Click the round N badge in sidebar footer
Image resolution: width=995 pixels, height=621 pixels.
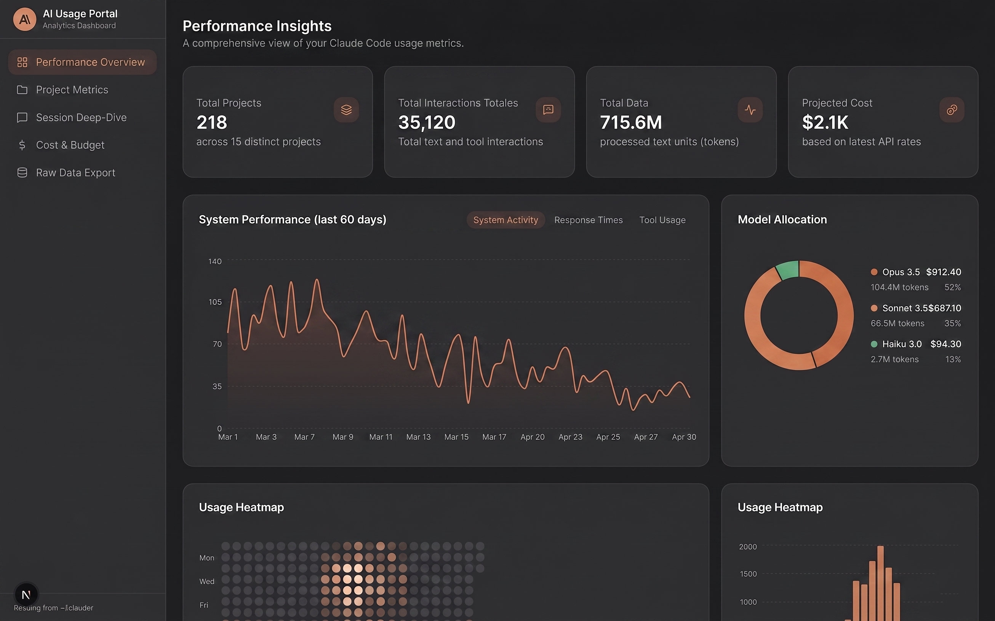coord(26,594)
